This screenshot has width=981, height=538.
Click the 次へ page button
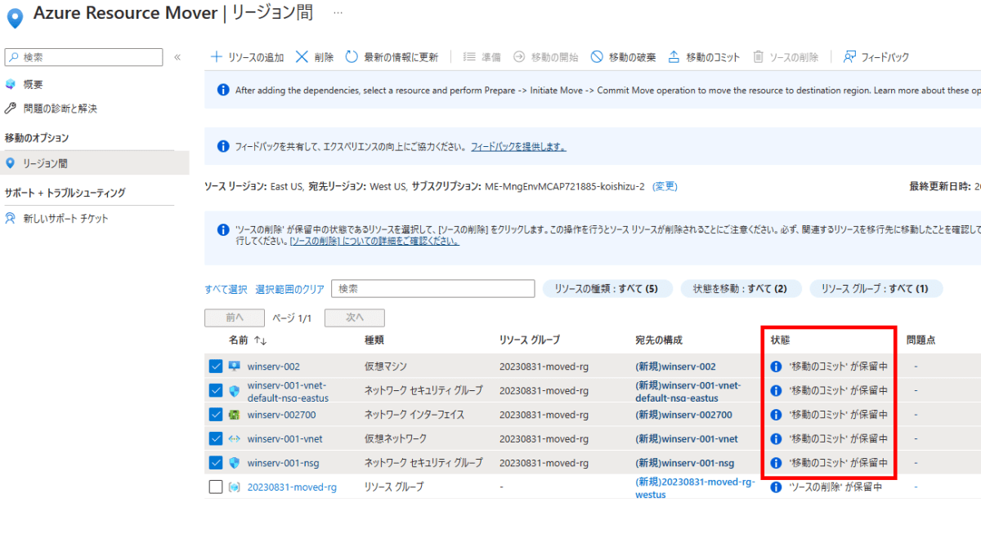[355, 318]
